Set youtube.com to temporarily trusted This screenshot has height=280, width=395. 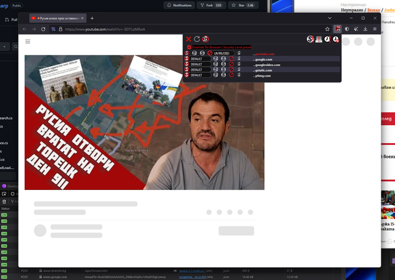pos(194,53)
